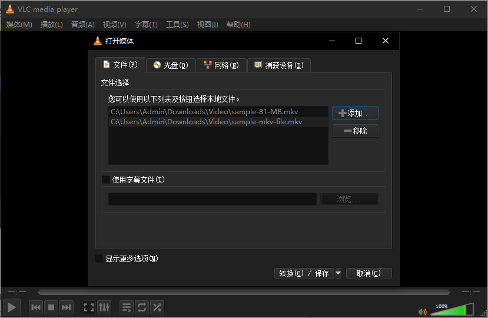Toggle fullscreen video mode icon
This screenshot has height=318, width=488.
(89, 308)
